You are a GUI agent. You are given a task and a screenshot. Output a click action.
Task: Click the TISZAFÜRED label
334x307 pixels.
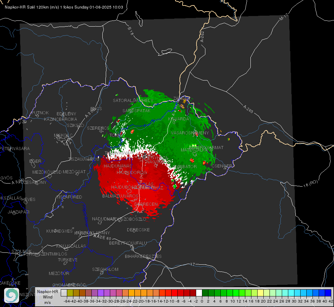pyautogui.click(x=69, y=197)
